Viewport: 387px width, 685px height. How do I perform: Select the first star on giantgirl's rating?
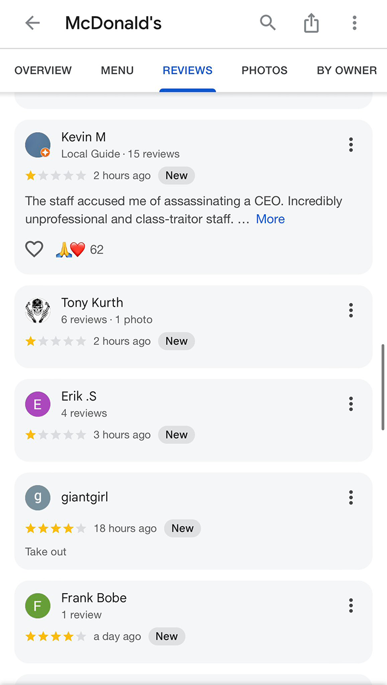(30, 528)
